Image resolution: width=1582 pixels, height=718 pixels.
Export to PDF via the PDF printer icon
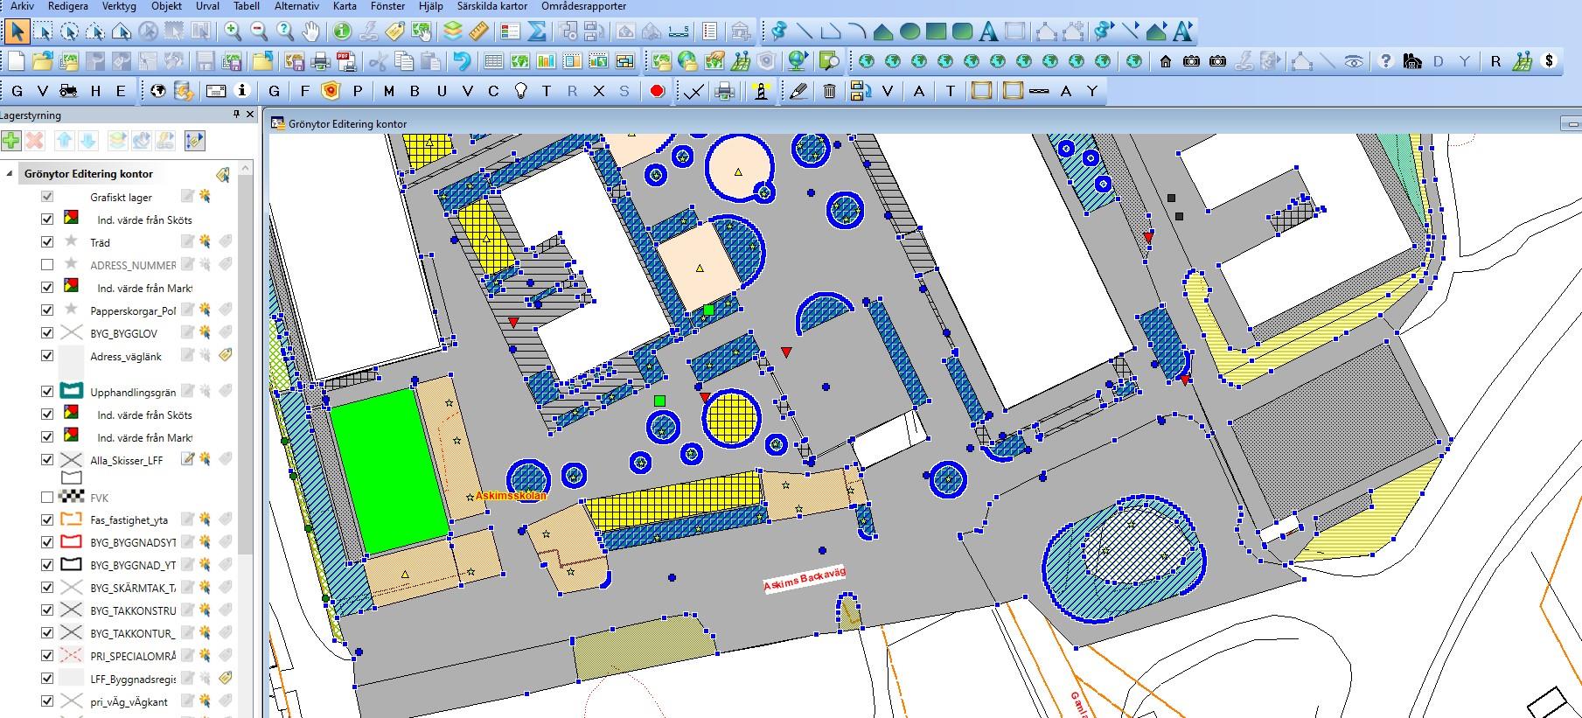click(x=346, y=61)
